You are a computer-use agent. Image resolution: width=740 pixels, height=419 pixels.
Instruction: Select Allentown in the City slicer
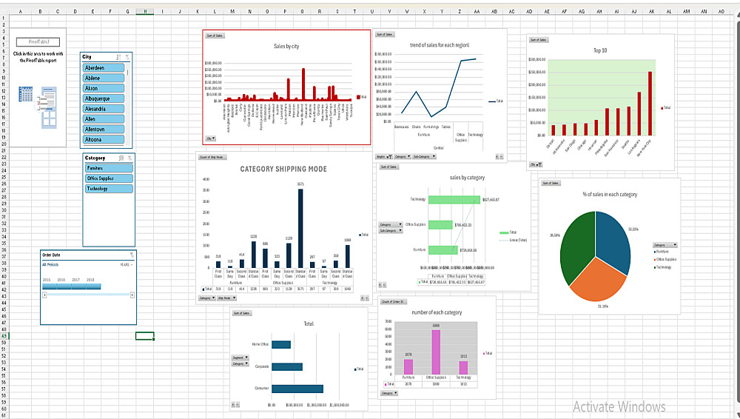[x=104, y=130]
